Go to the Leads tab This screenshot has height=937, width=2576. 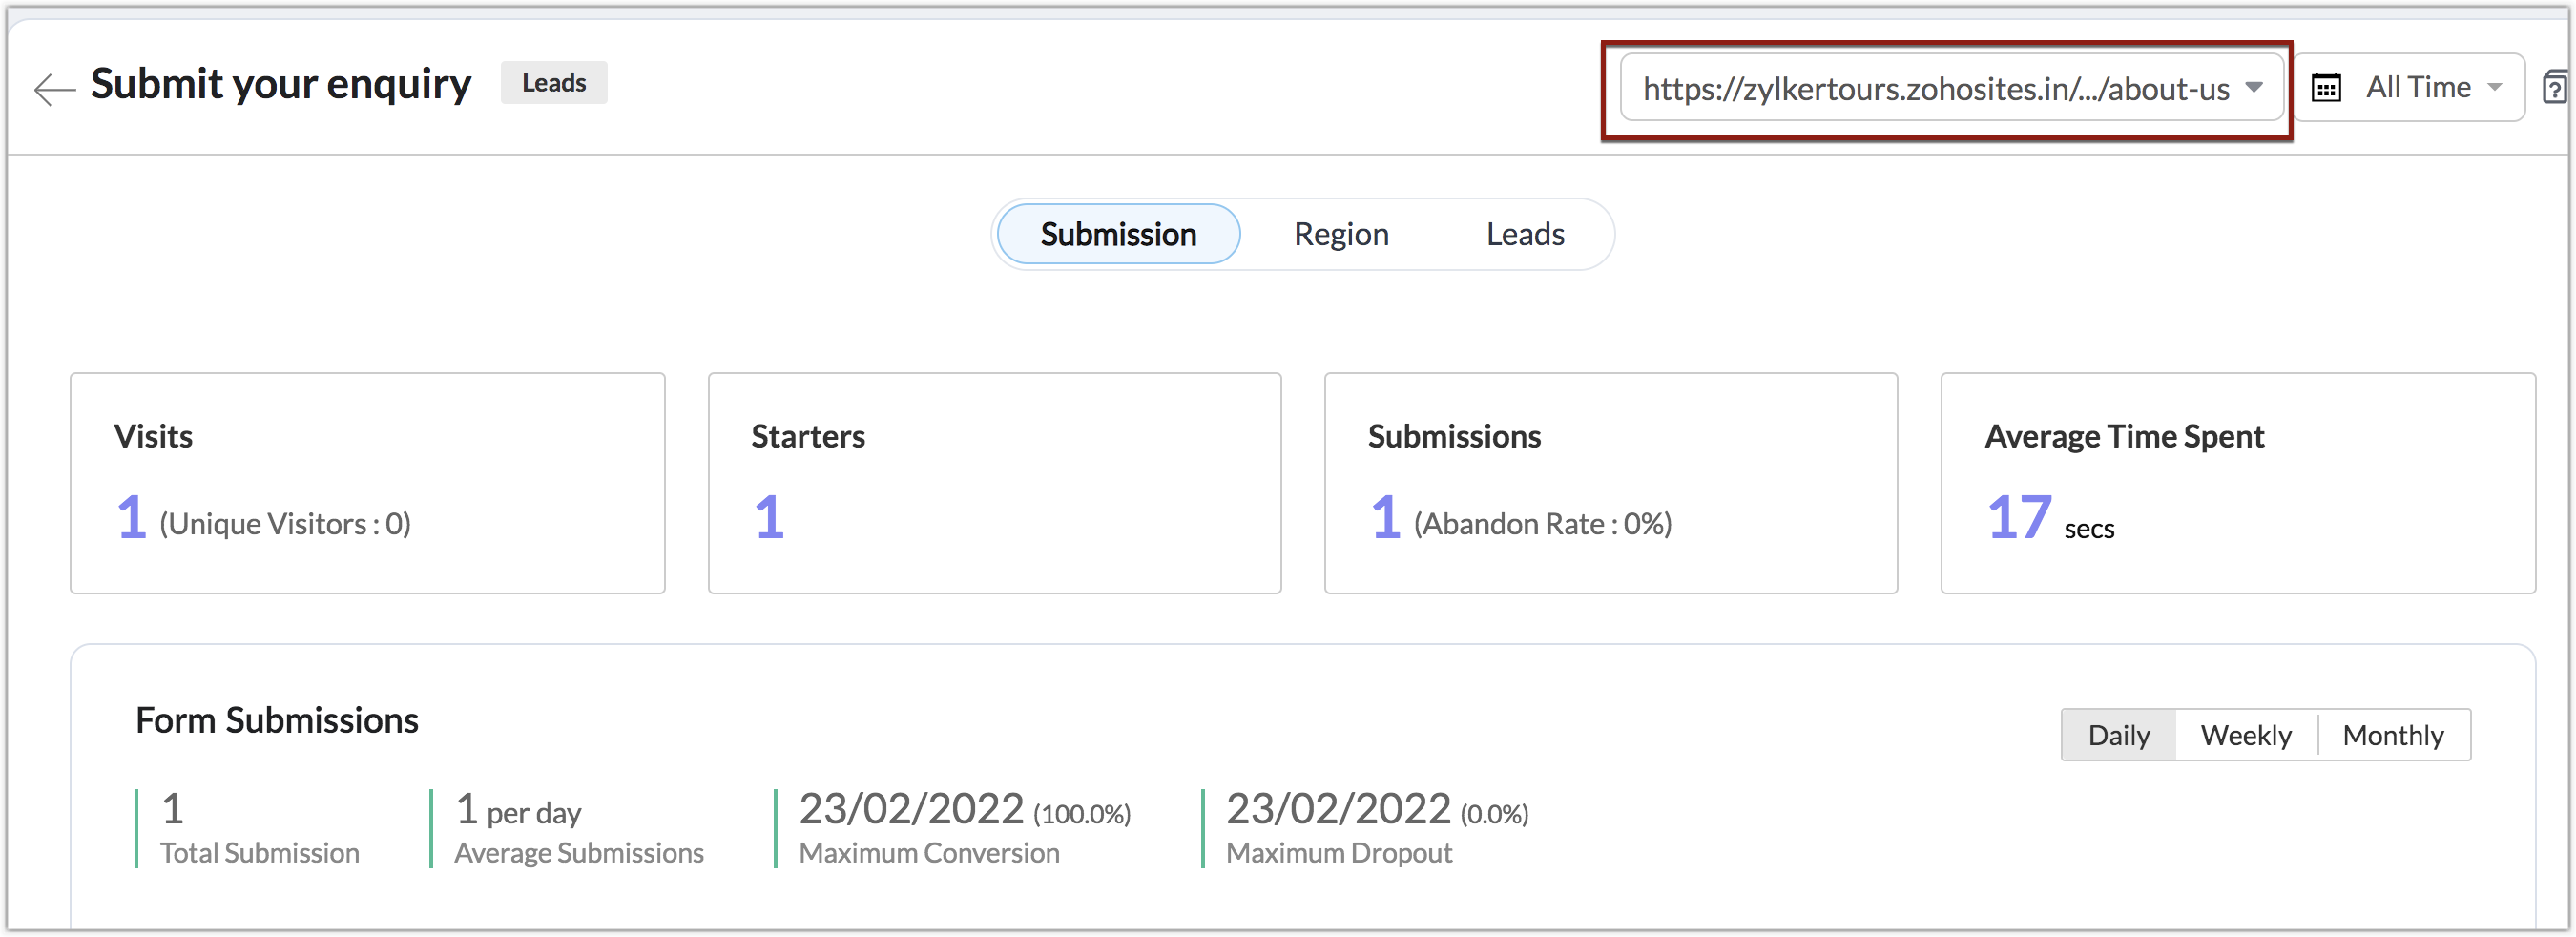pyautogui.click(x=1525, y=234)
